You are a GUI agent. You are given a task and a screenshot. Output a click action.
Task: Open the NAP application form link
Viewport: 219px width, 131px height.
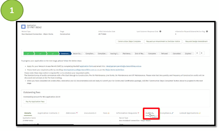pos(86,66)
